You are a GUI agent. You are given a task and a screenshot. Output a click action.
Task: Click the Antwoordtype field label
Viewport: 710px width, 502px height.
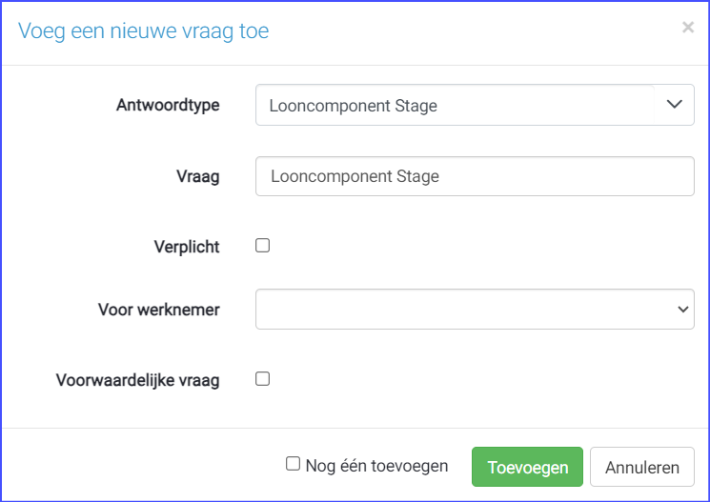point(168,105)
